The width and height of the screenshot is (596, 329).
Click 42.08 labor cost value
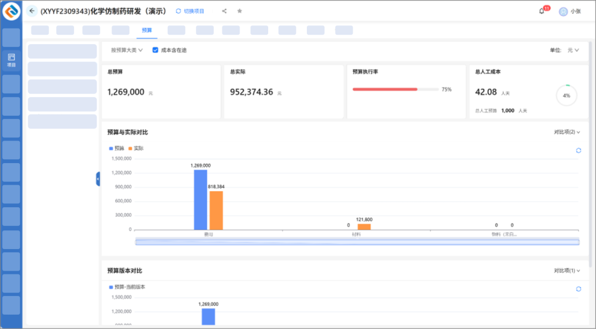[486, 92]
